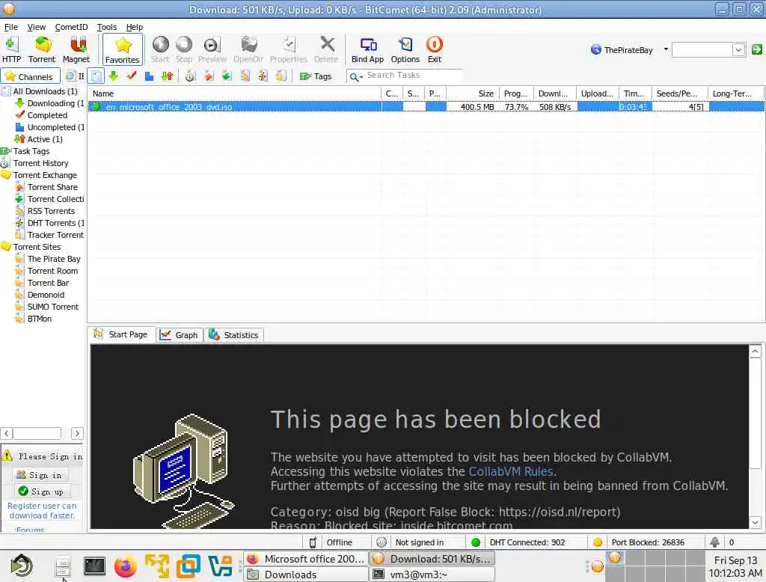Sort by the Seeds/Pe... column header
Viewport: 766px width, 582px height.
(680, 94)
